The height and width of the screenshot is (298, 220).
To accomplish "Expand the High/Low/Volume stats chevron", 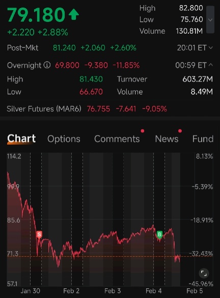I will click(210, 19).
